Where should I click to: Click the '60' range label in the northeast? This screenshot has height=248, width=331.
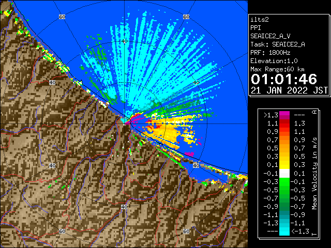186,17
